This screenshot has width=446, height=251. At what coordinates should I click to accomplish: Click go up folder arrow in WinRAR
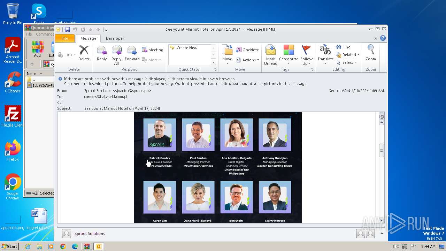pos(32,64)
